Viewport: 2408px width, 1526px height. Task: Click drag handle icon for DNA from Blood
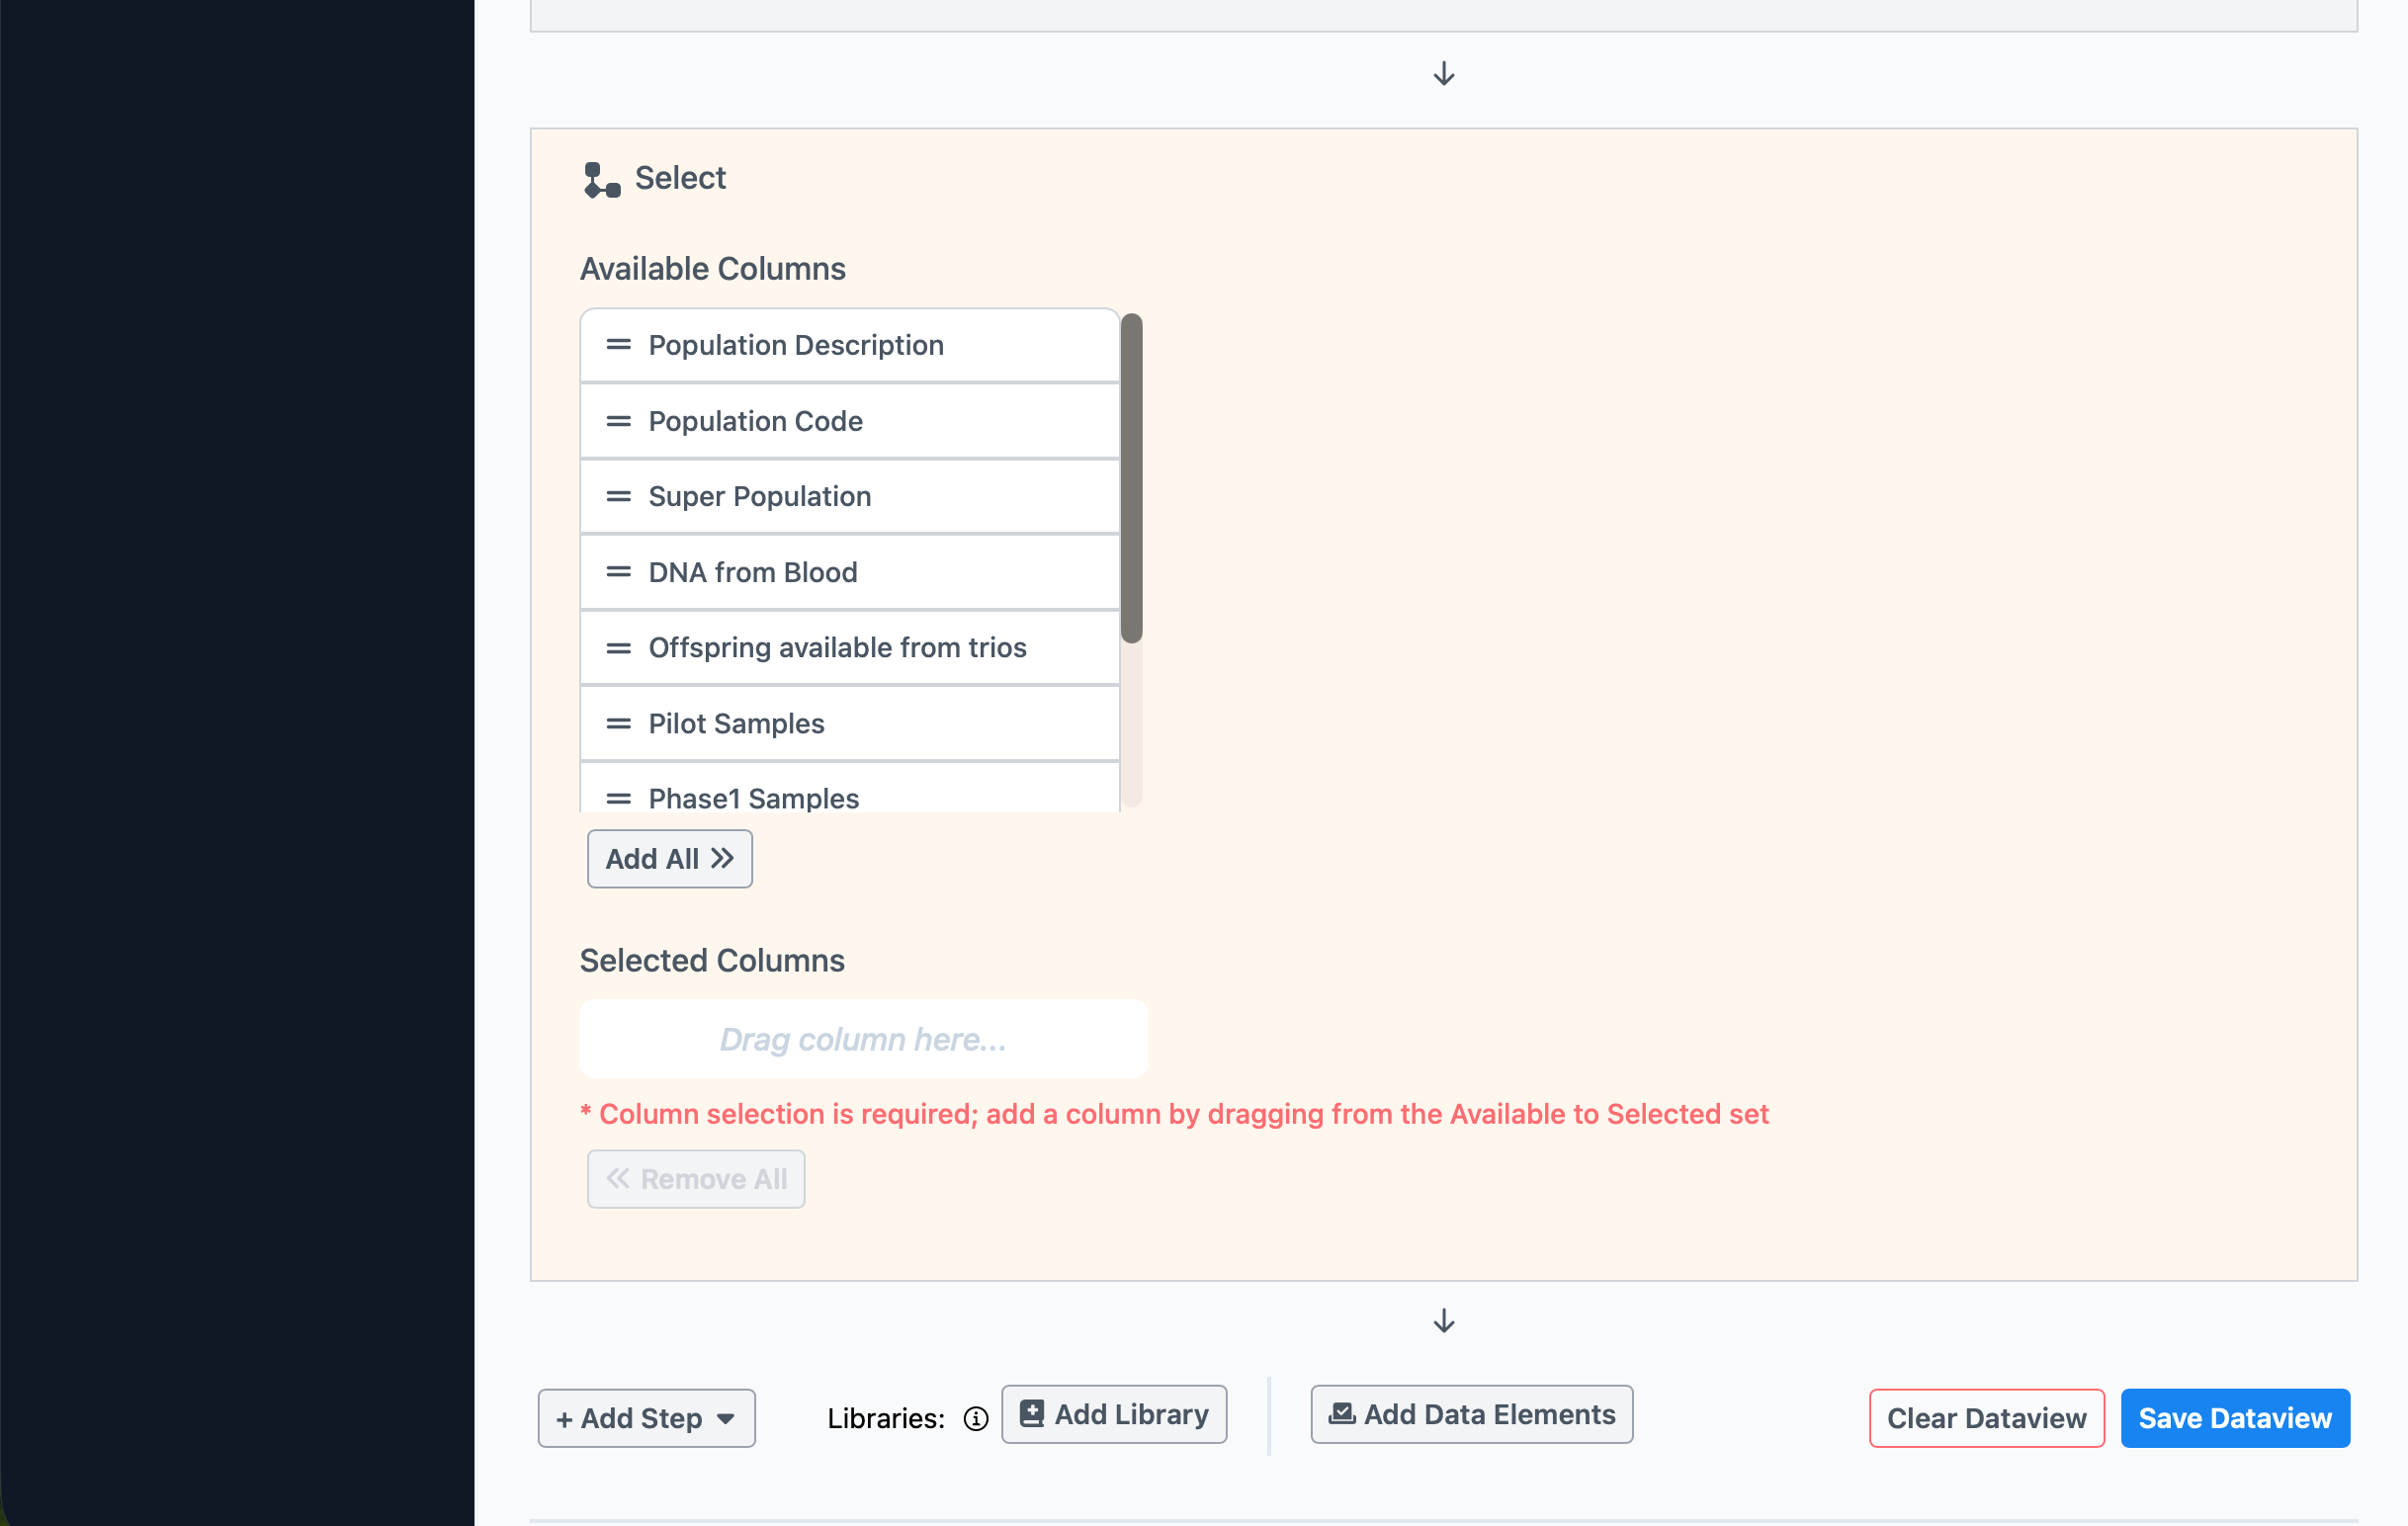[x=618, y=572]
